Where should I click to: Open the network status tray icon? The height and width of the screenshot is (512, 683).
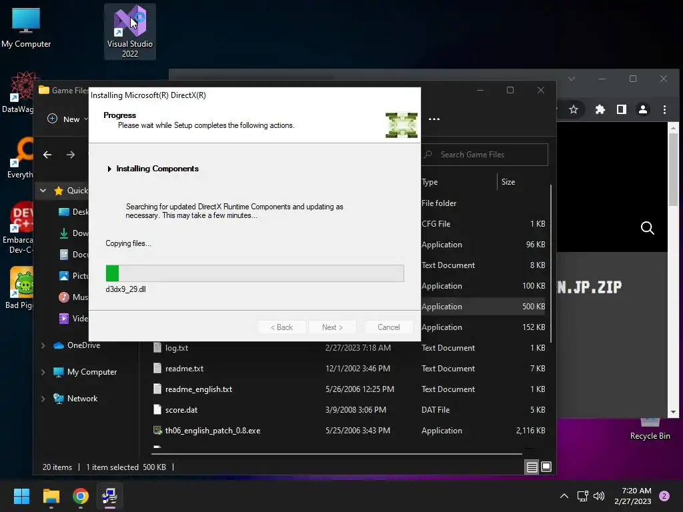[x=582, y=496]
